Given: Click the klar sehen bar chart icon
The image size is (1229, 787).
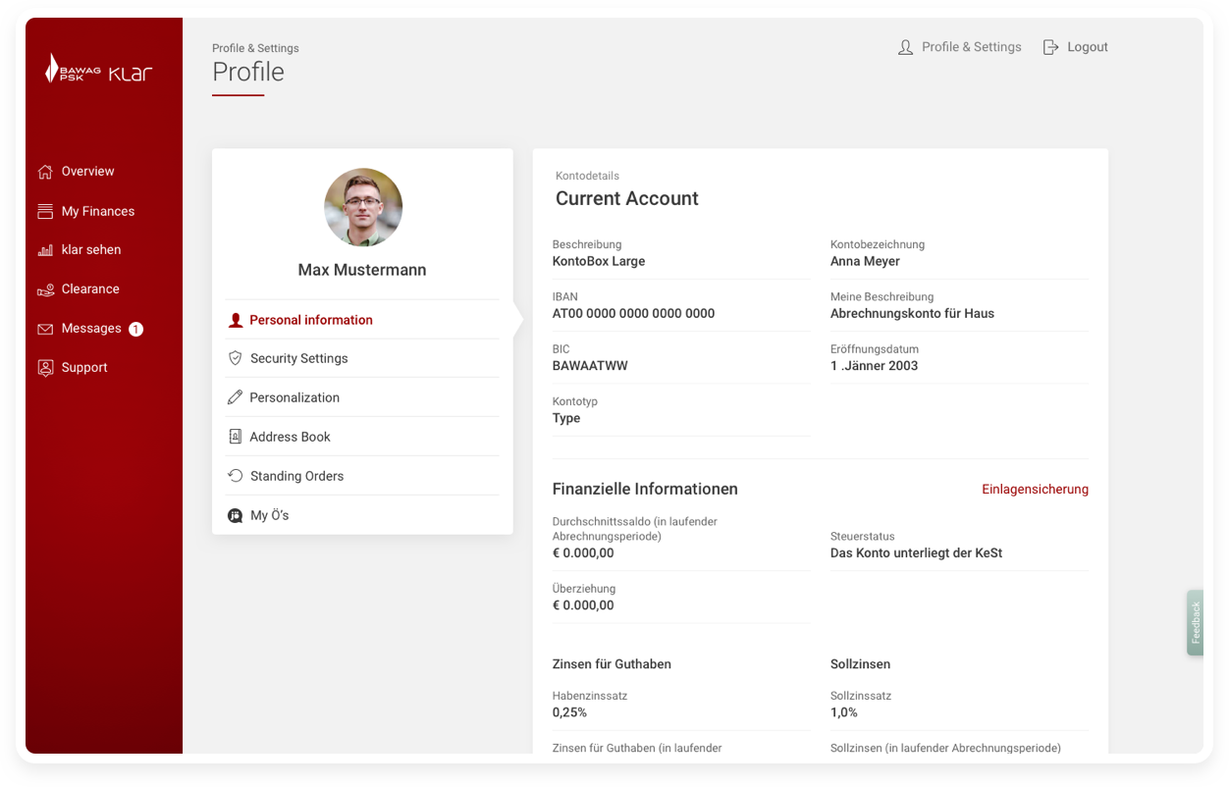Looking at the screenshot, I should click(x=45, y=250).
